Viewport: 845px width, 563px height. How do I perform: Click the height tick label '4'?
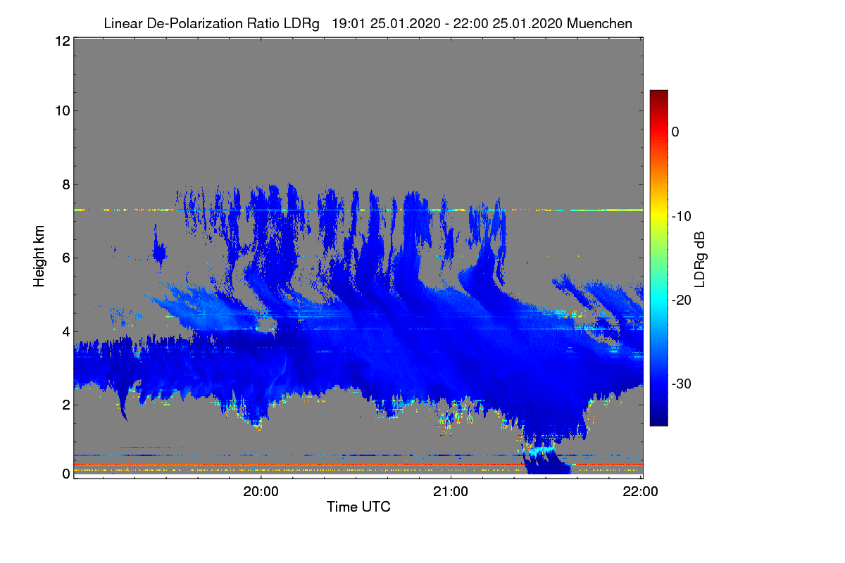coord(65,331)
